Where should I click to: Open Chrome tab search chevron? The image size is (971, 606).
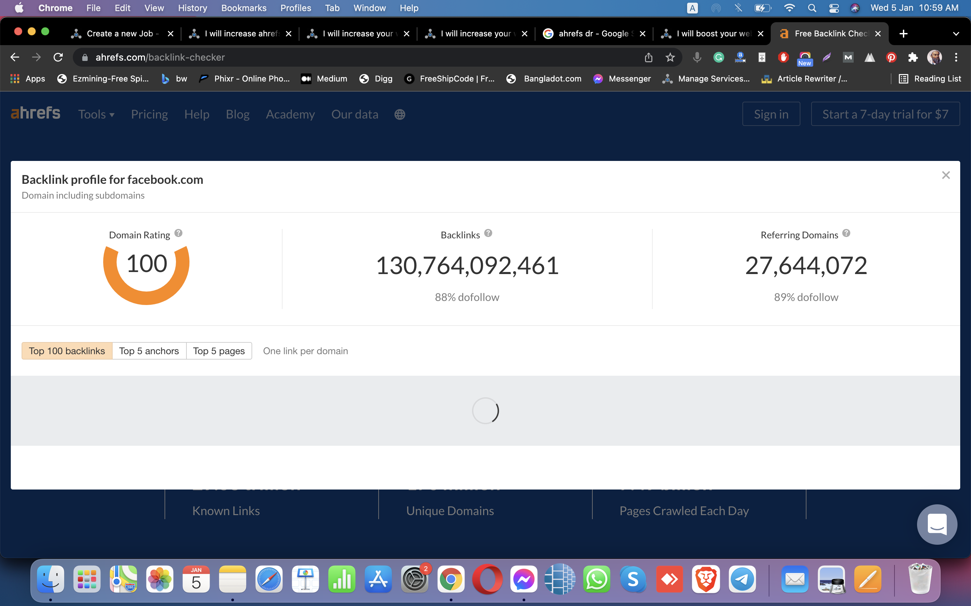956,34
